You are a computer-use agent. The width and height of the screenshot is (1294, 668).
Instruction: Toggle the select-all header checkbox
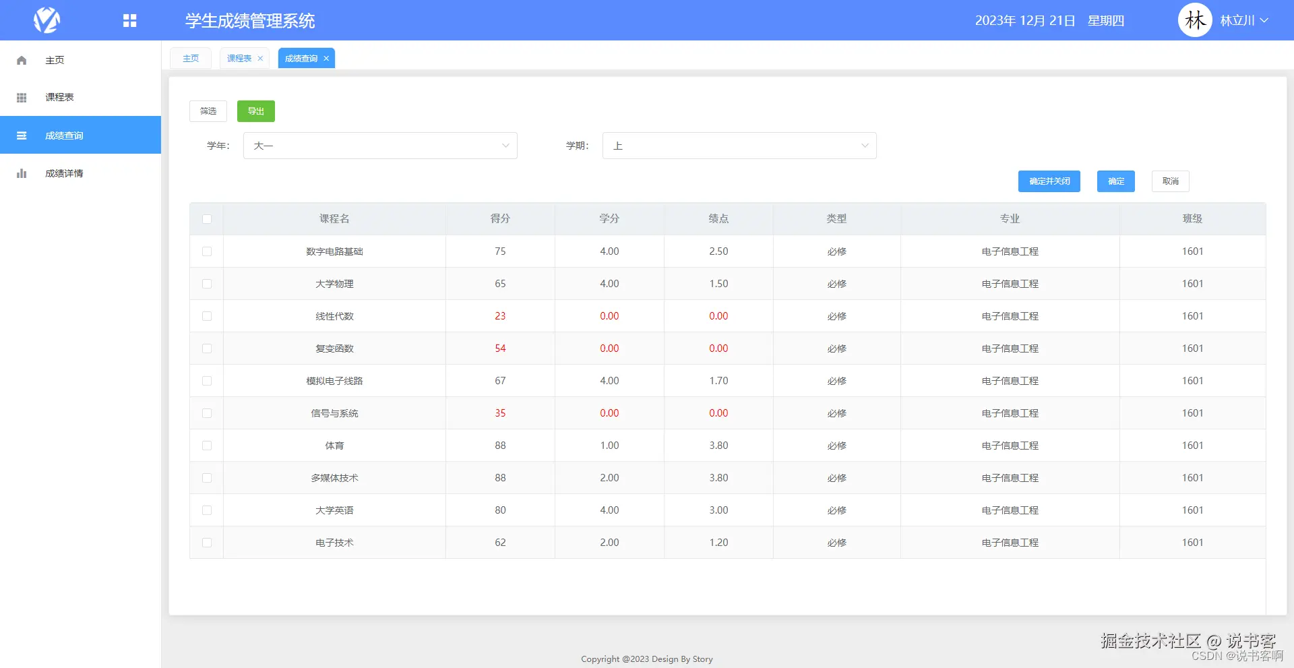[207, 219]
